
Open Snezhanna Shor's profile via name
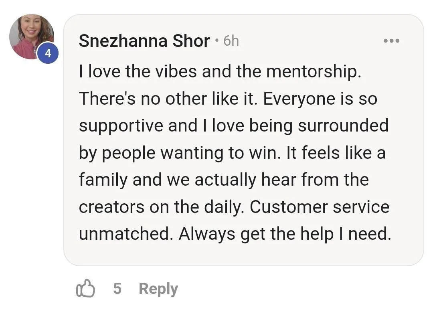tap(144, 41)
